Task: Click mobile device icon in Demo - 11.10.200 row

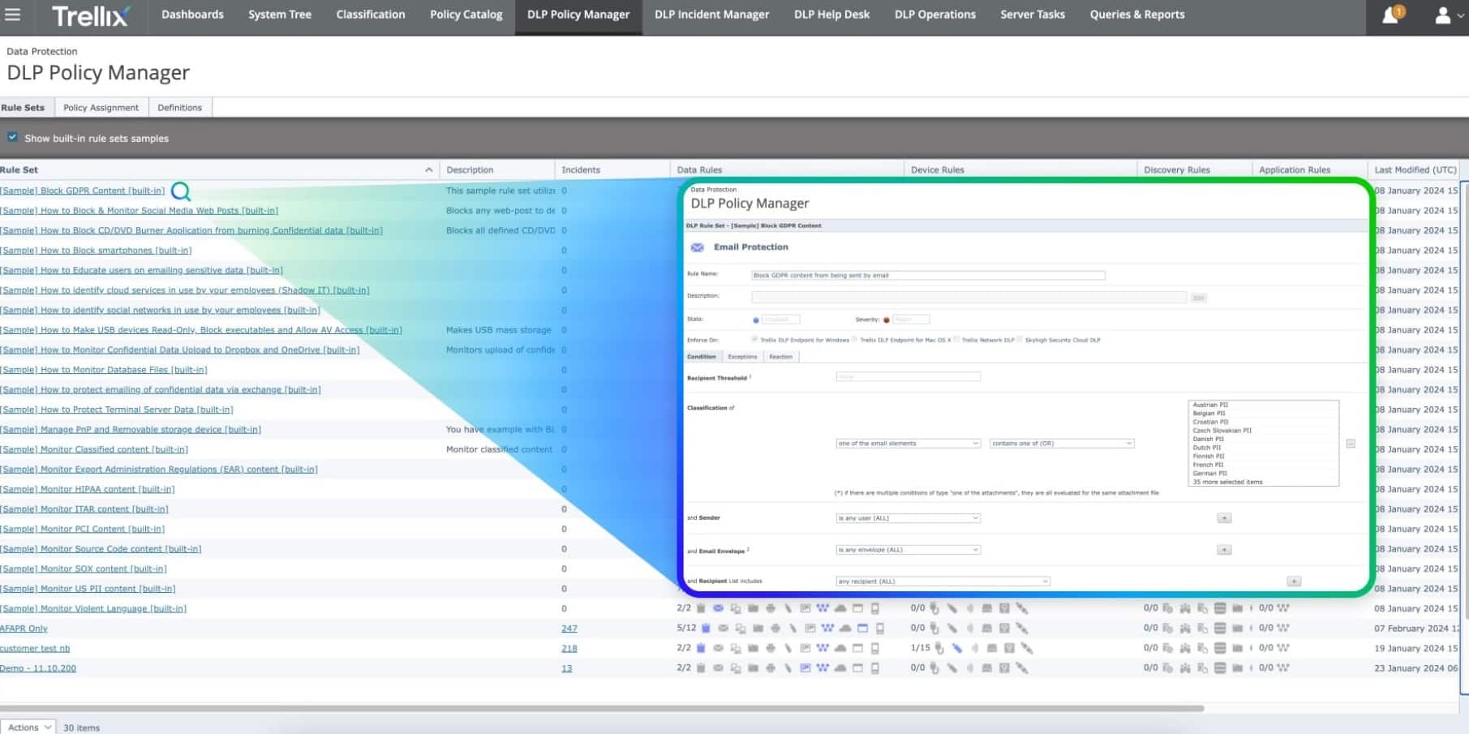Action: point(874,668)
